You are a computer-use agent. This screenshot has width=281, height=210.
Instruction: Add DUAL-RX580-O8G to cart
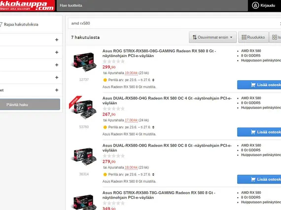[259, 179]
